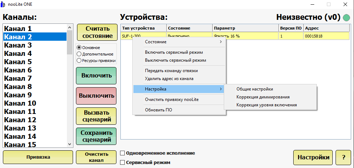Click the Параметр column header

tap(246, 28)
